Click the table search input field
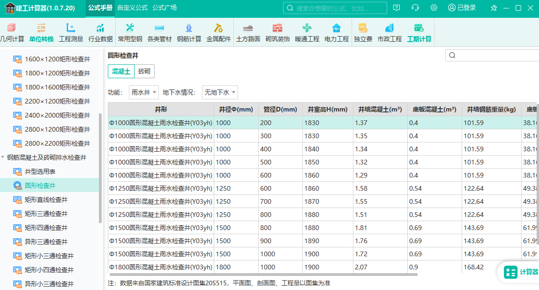 click(492, 55)
